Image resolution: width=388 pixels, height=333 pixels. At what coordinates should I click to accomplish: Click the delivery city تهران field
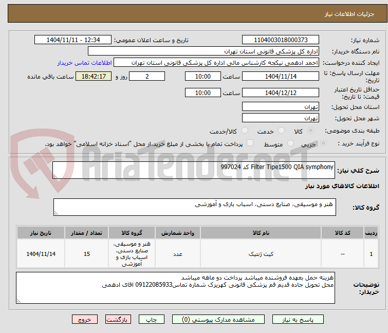coord(281,118)
